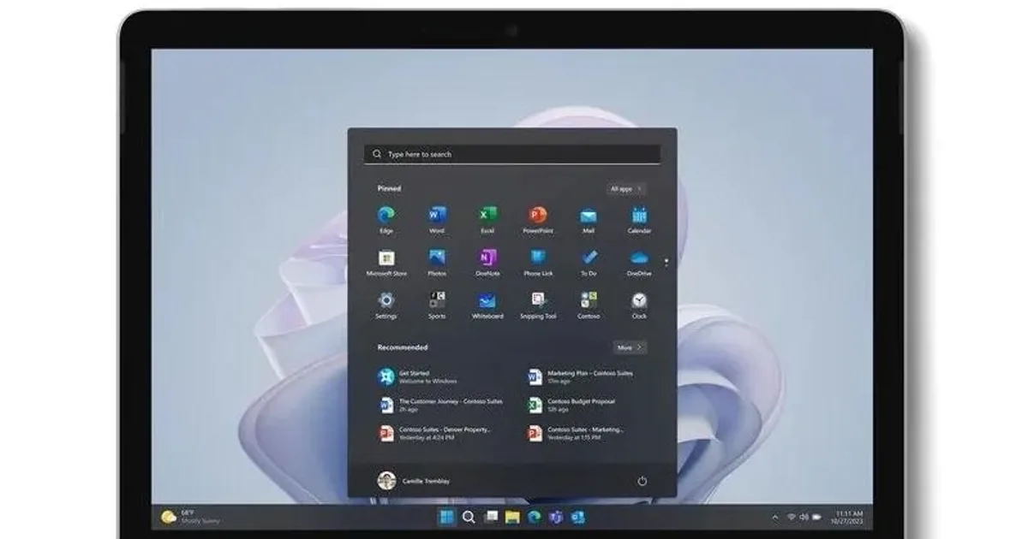
Task: Launch the To Do app
Action: coord(589,262)
